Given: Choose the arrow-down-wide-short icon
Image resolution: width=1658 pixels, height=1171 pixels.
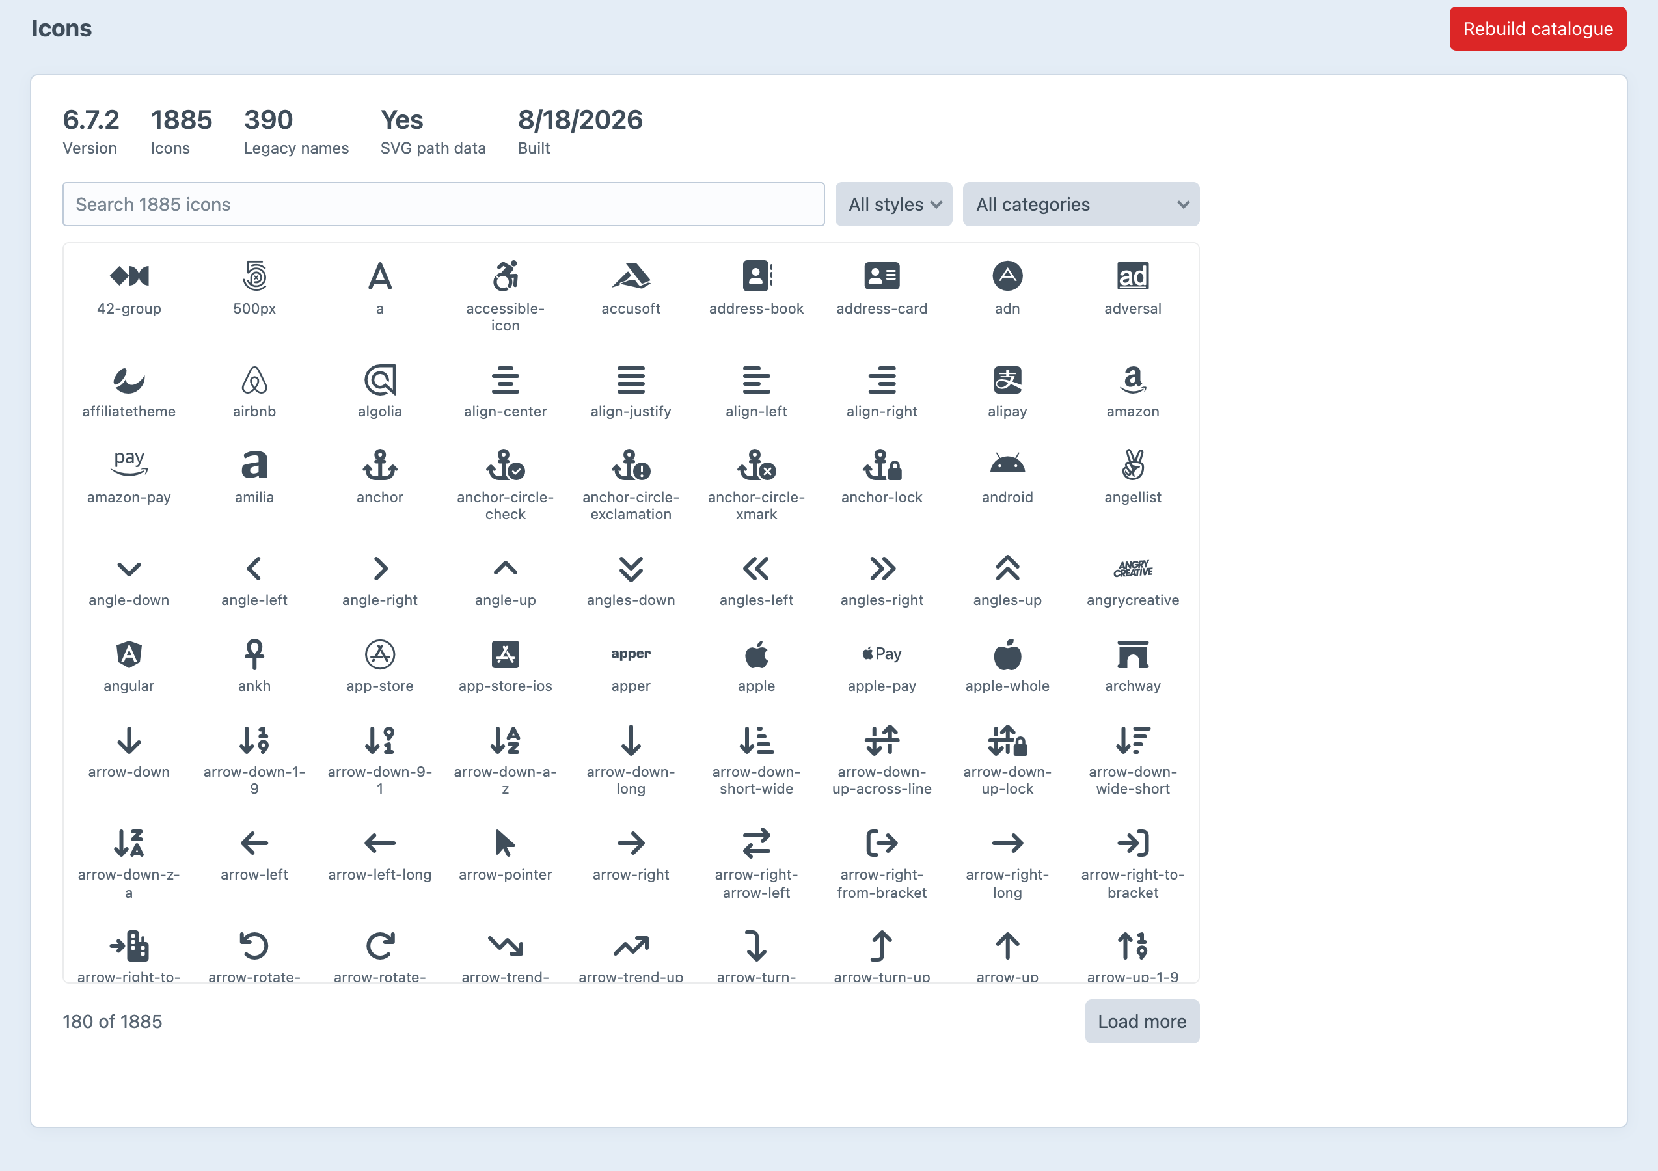Looking at the screenshot, I should (x=1132, y=741).
